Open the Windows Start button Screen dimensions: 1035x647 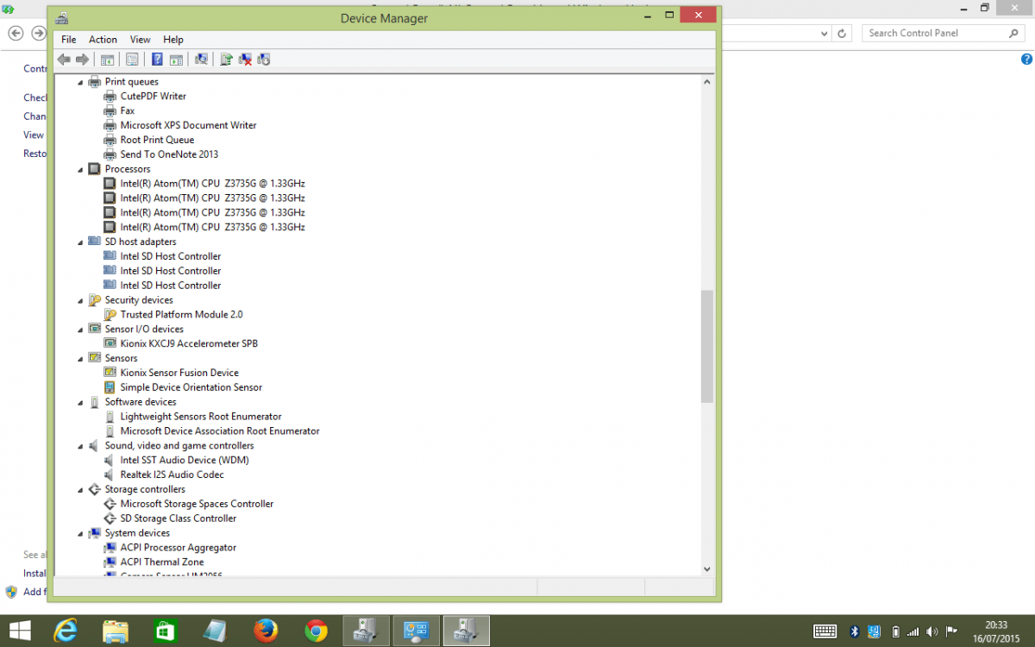(19, 631)
